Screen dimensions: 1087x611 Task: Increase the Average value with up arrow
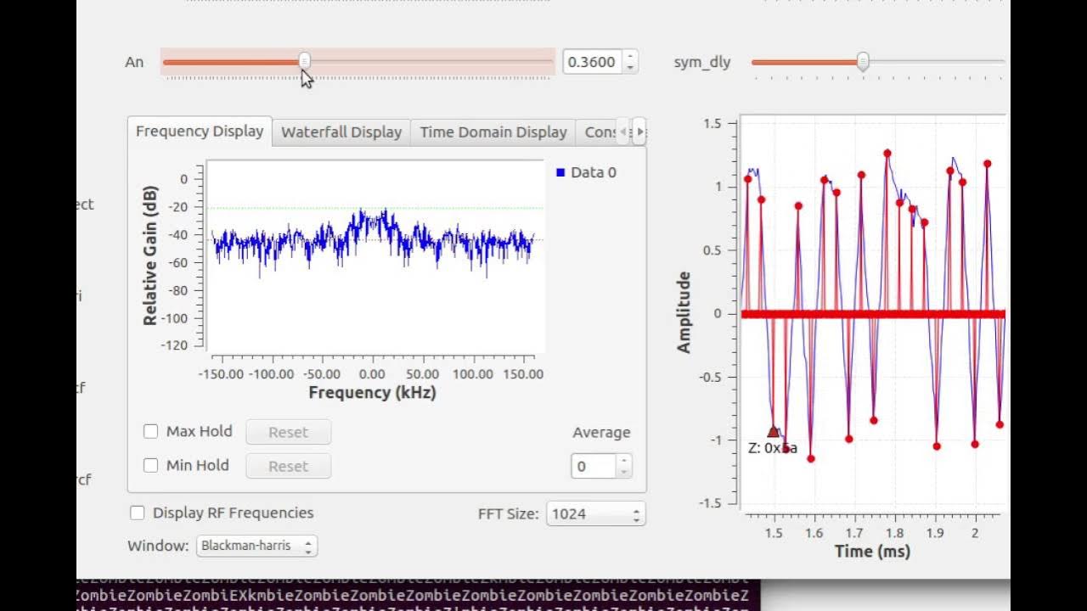click(624, 461)
